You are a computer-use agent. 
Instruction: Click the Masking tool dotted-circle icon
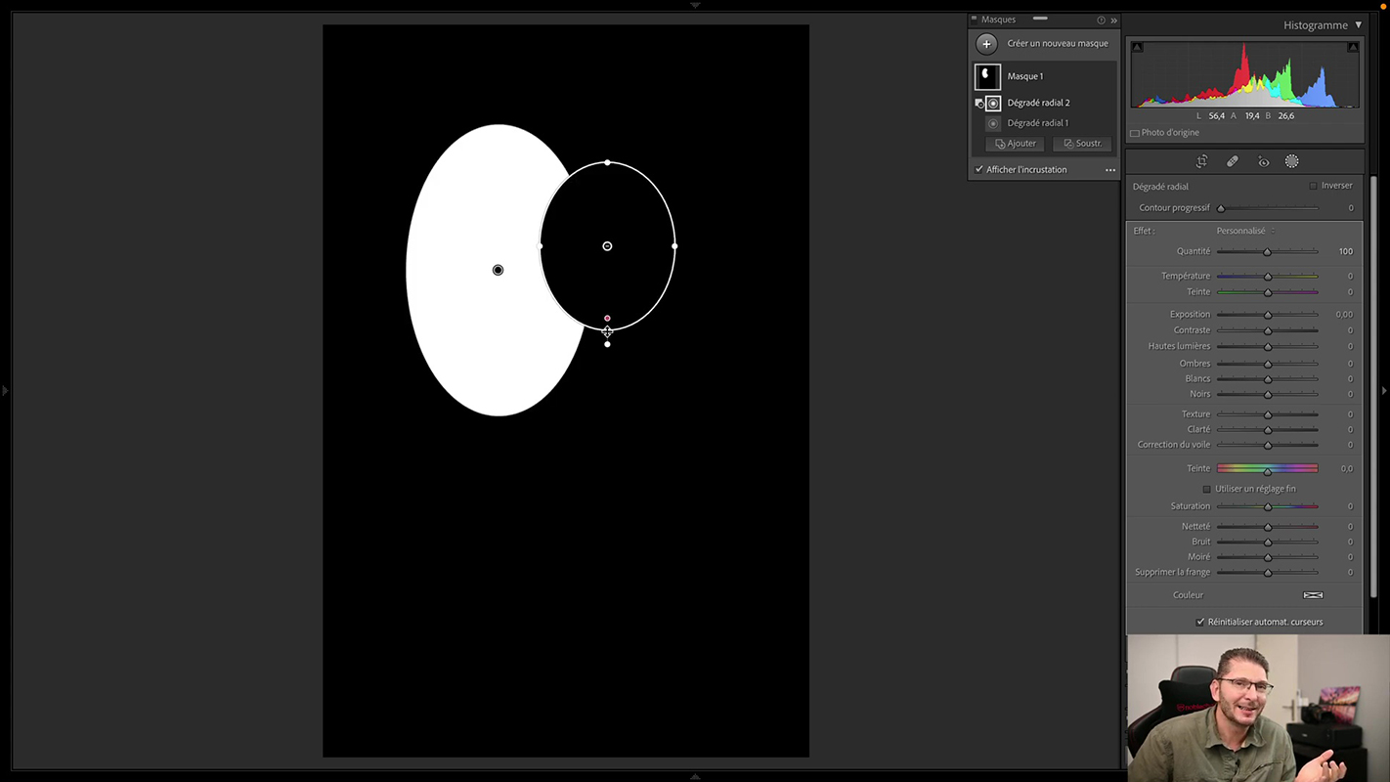pos(1291,161)
